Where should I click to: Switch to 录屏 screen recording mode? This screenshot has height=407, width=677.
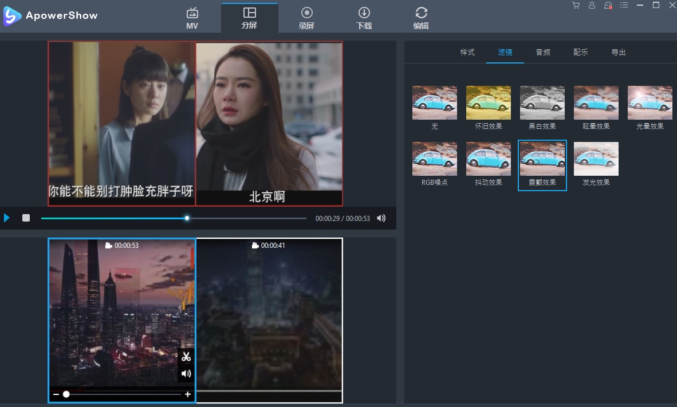306,18
